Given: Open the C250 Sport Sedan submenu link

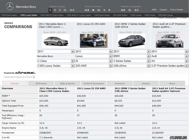Looking at the screenshot, I should [9, 15].
